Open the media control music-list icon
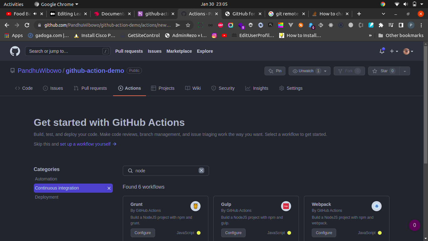Viewport: 428px width, 241px height. [391, 25]
